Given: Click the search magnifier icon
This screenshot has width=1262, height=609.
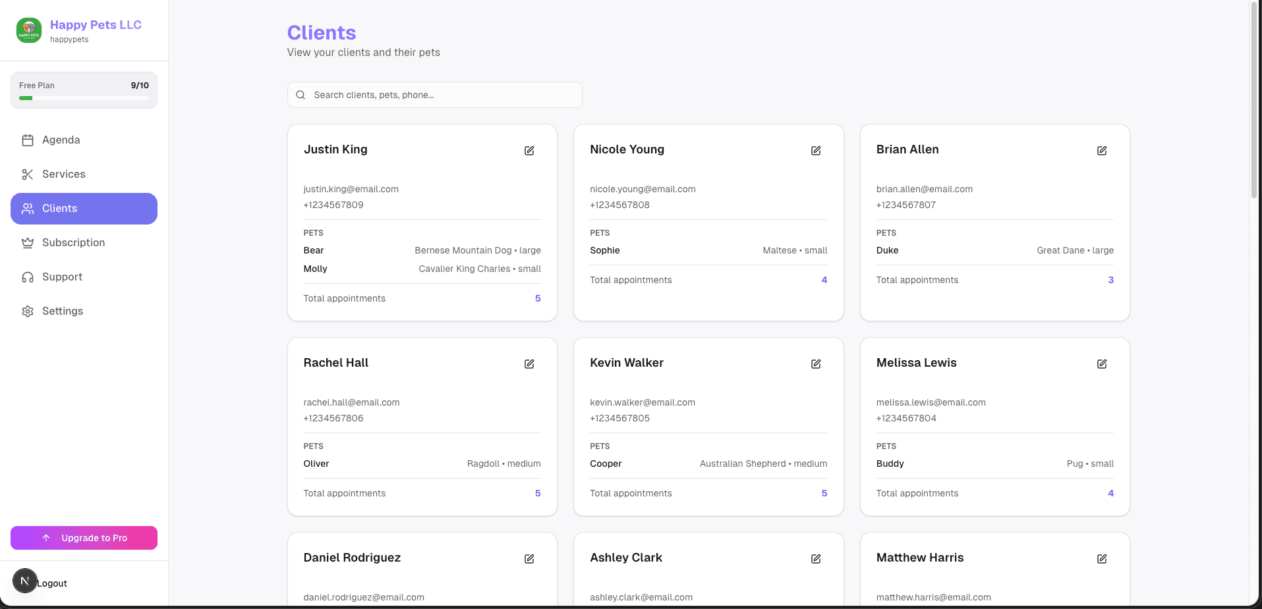Looking at the screenshot, I should pyautogui.click(x=301, y=95).
